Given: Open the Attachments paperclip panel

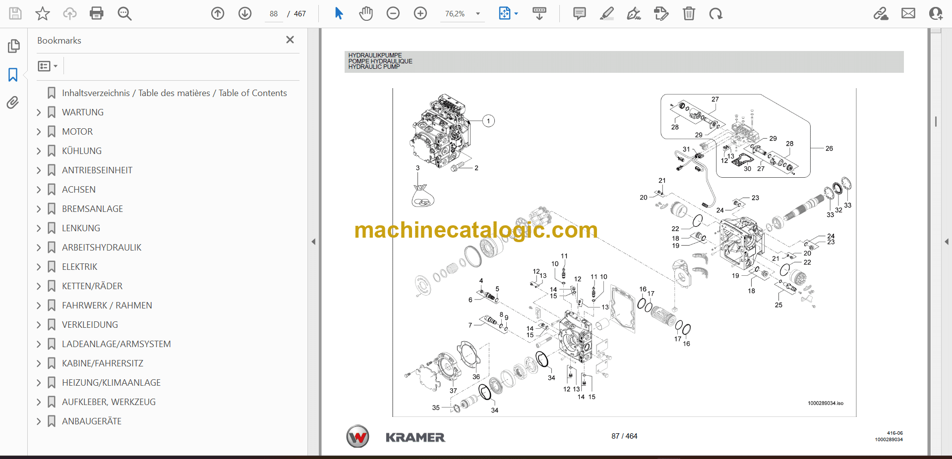Looking at the screenshot, I should click(13, 102).
